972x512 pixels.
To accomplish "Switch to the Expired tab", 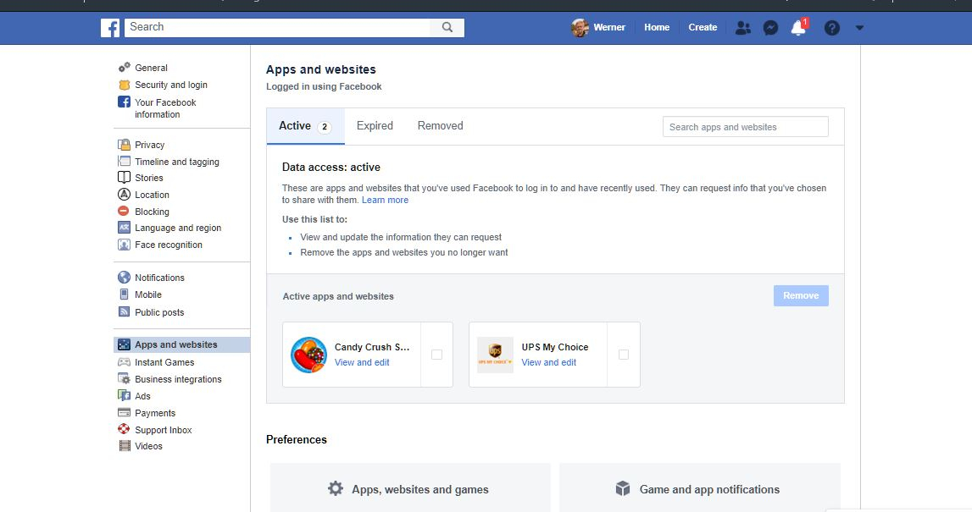I will [x=375, y=126].
